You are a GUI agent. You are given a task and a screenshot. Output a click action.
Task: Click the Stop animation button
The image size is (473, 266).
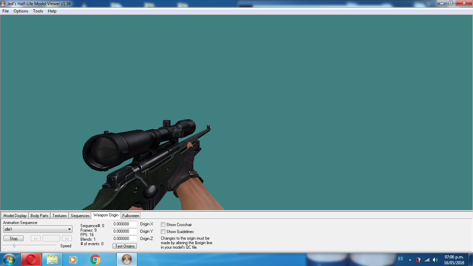coord(14,239)
